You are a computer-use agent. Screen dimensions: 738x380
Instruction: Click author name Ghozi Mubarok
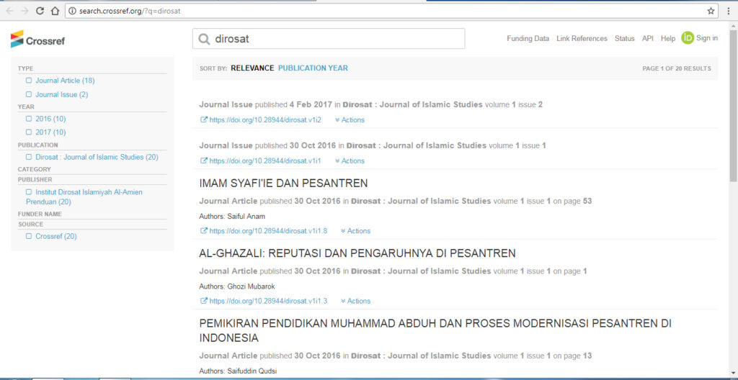point(252,287)
